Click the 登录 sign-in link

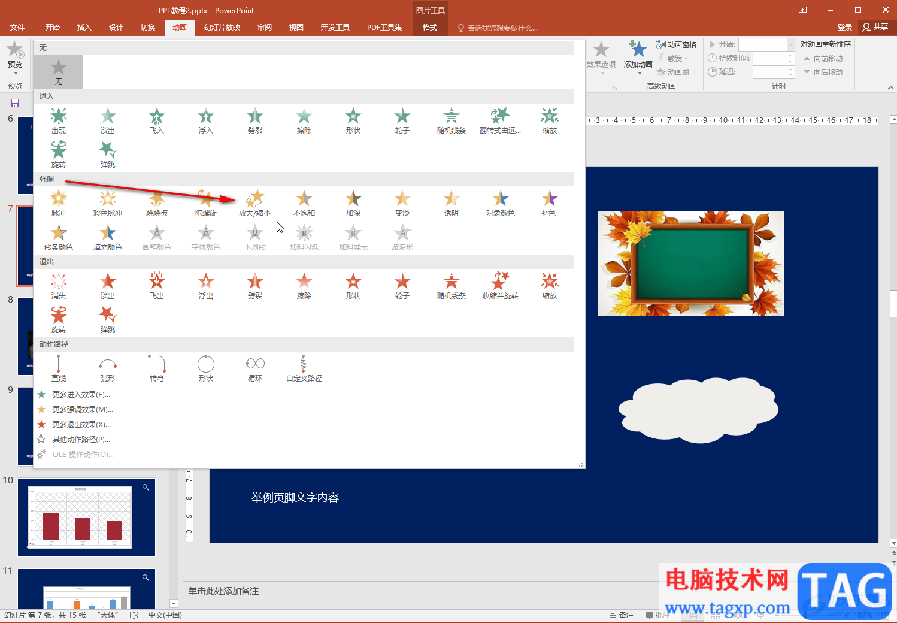[845, 28]
